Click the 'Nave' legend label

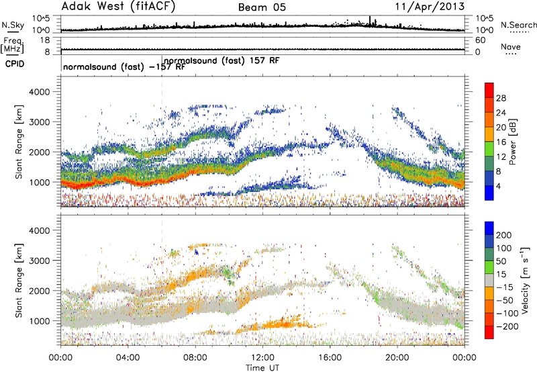[x=510, y=46]
